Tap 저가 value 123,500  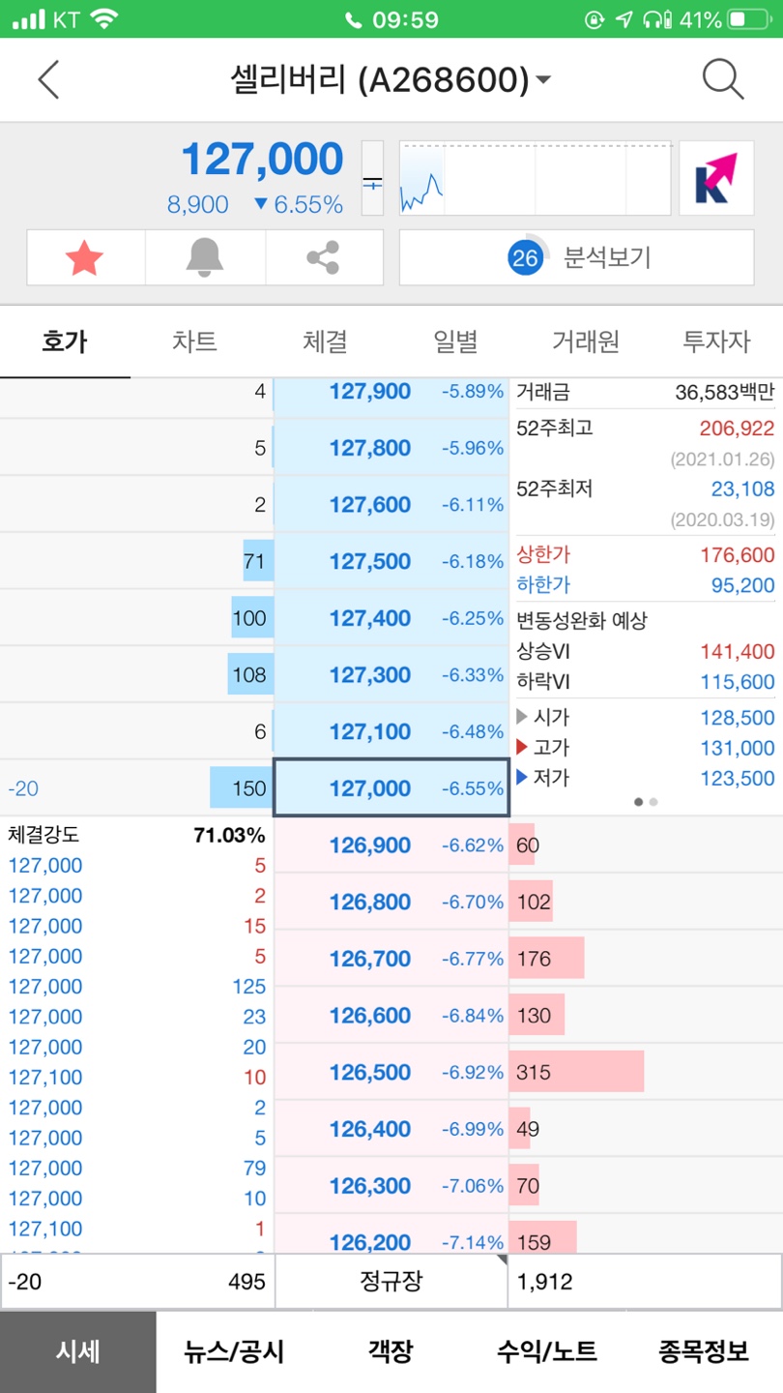click(x=739, y=778)
